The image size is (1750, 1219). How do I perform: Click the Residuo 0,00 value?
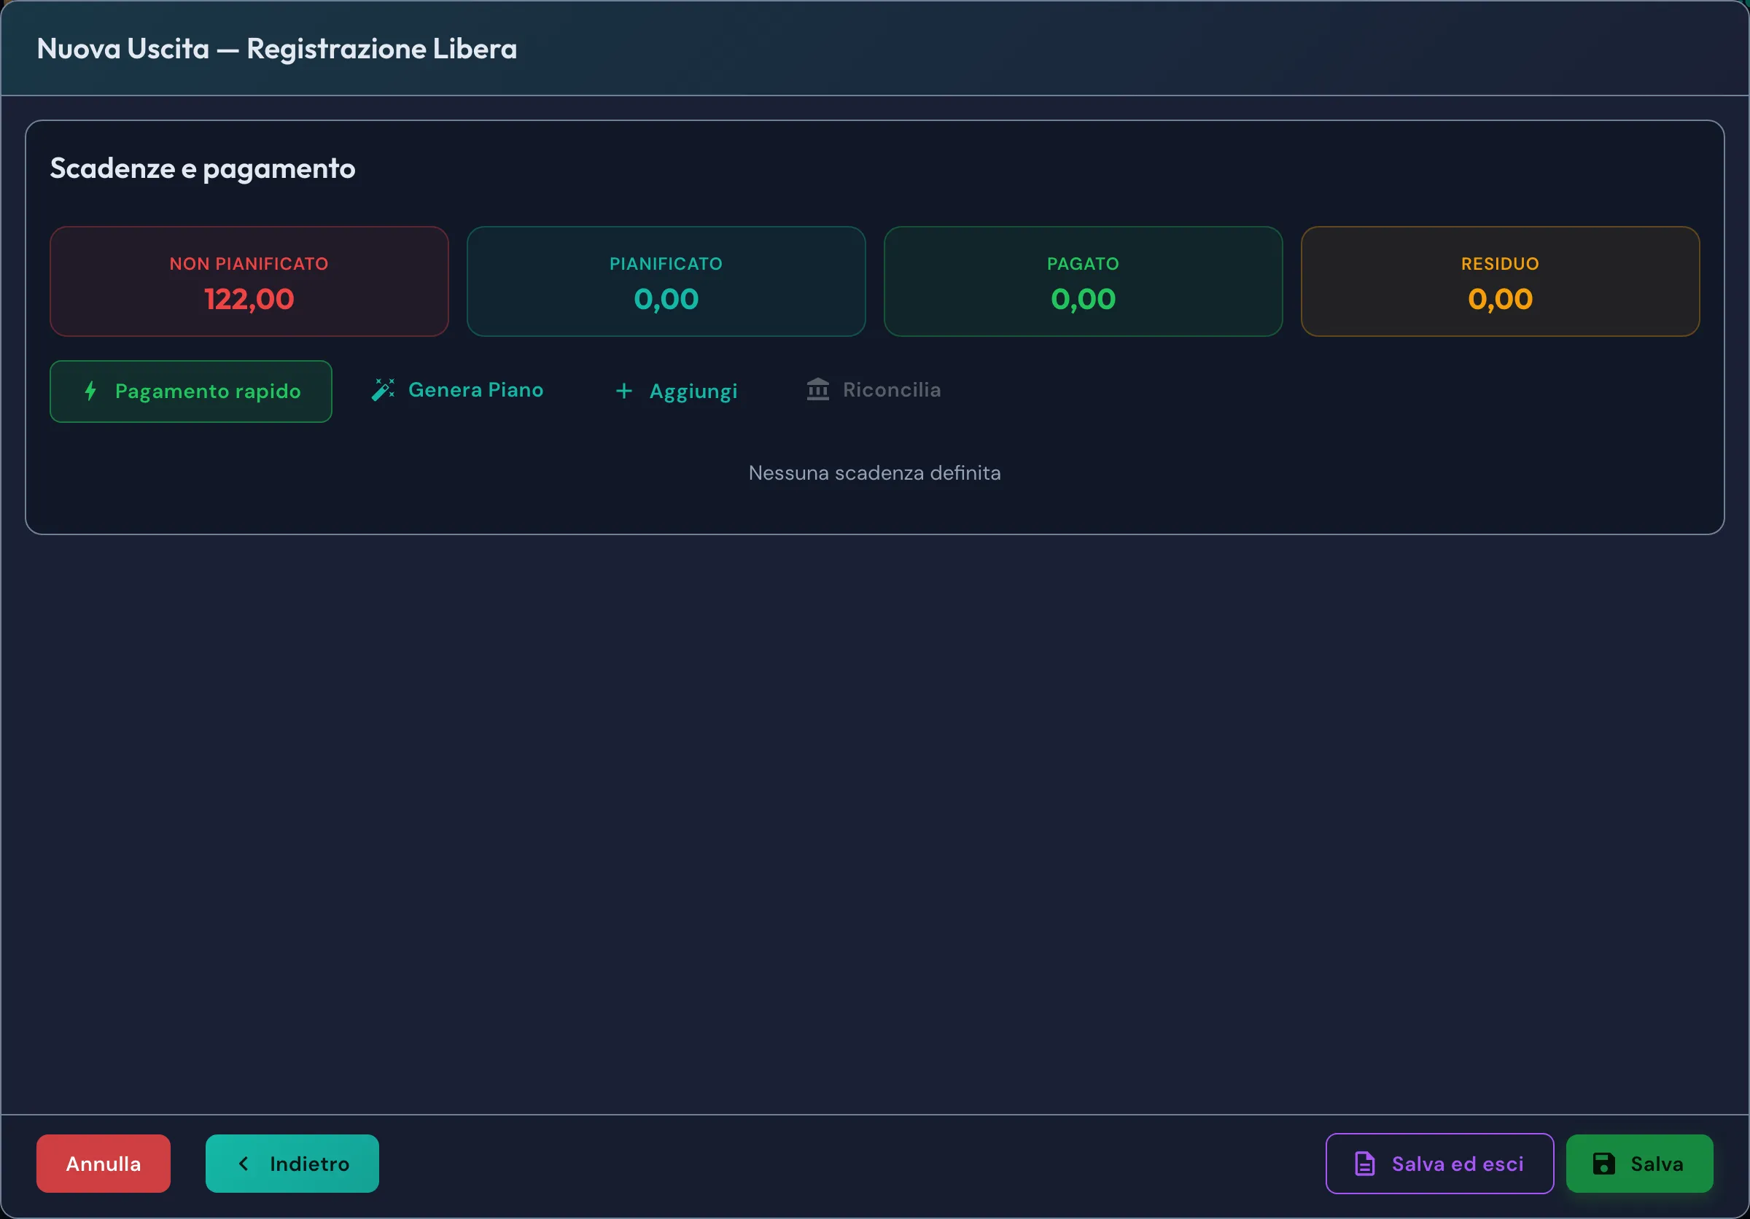tap(1500, 300)
